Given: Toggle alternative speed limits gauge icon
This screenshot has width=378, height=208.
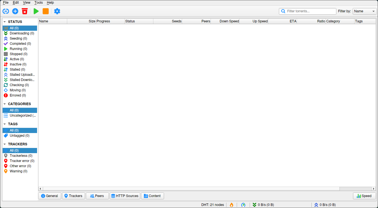Looking at the screenshot, I should (x=243, y=205).
